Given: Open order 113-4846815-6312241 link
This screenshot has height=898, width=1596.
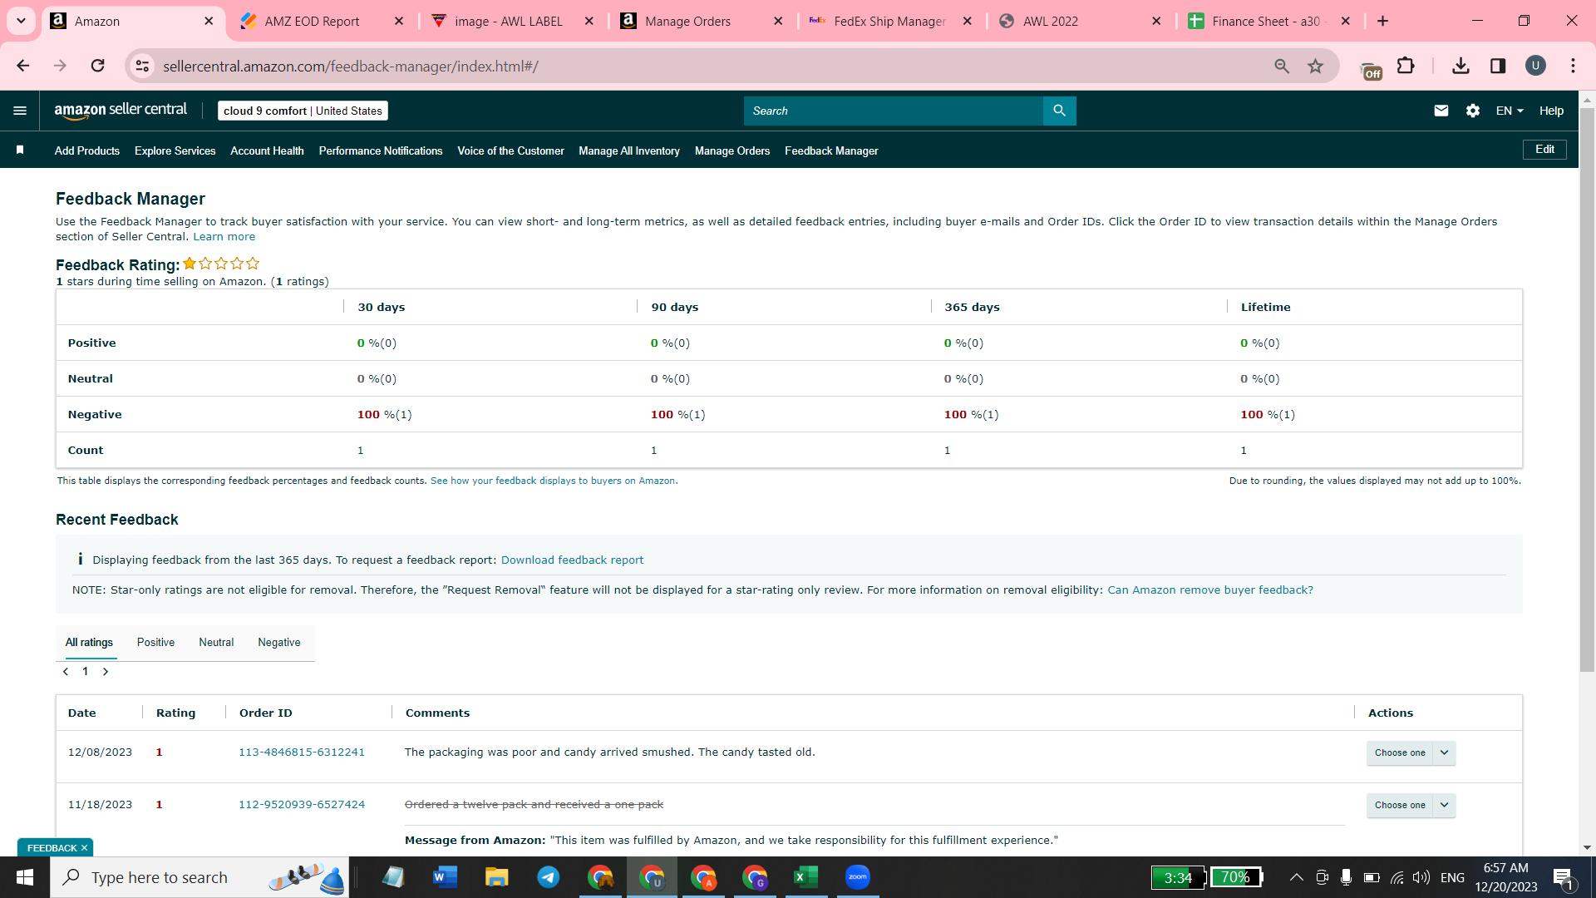Looking at the screenshot, I should coord(302,752).
